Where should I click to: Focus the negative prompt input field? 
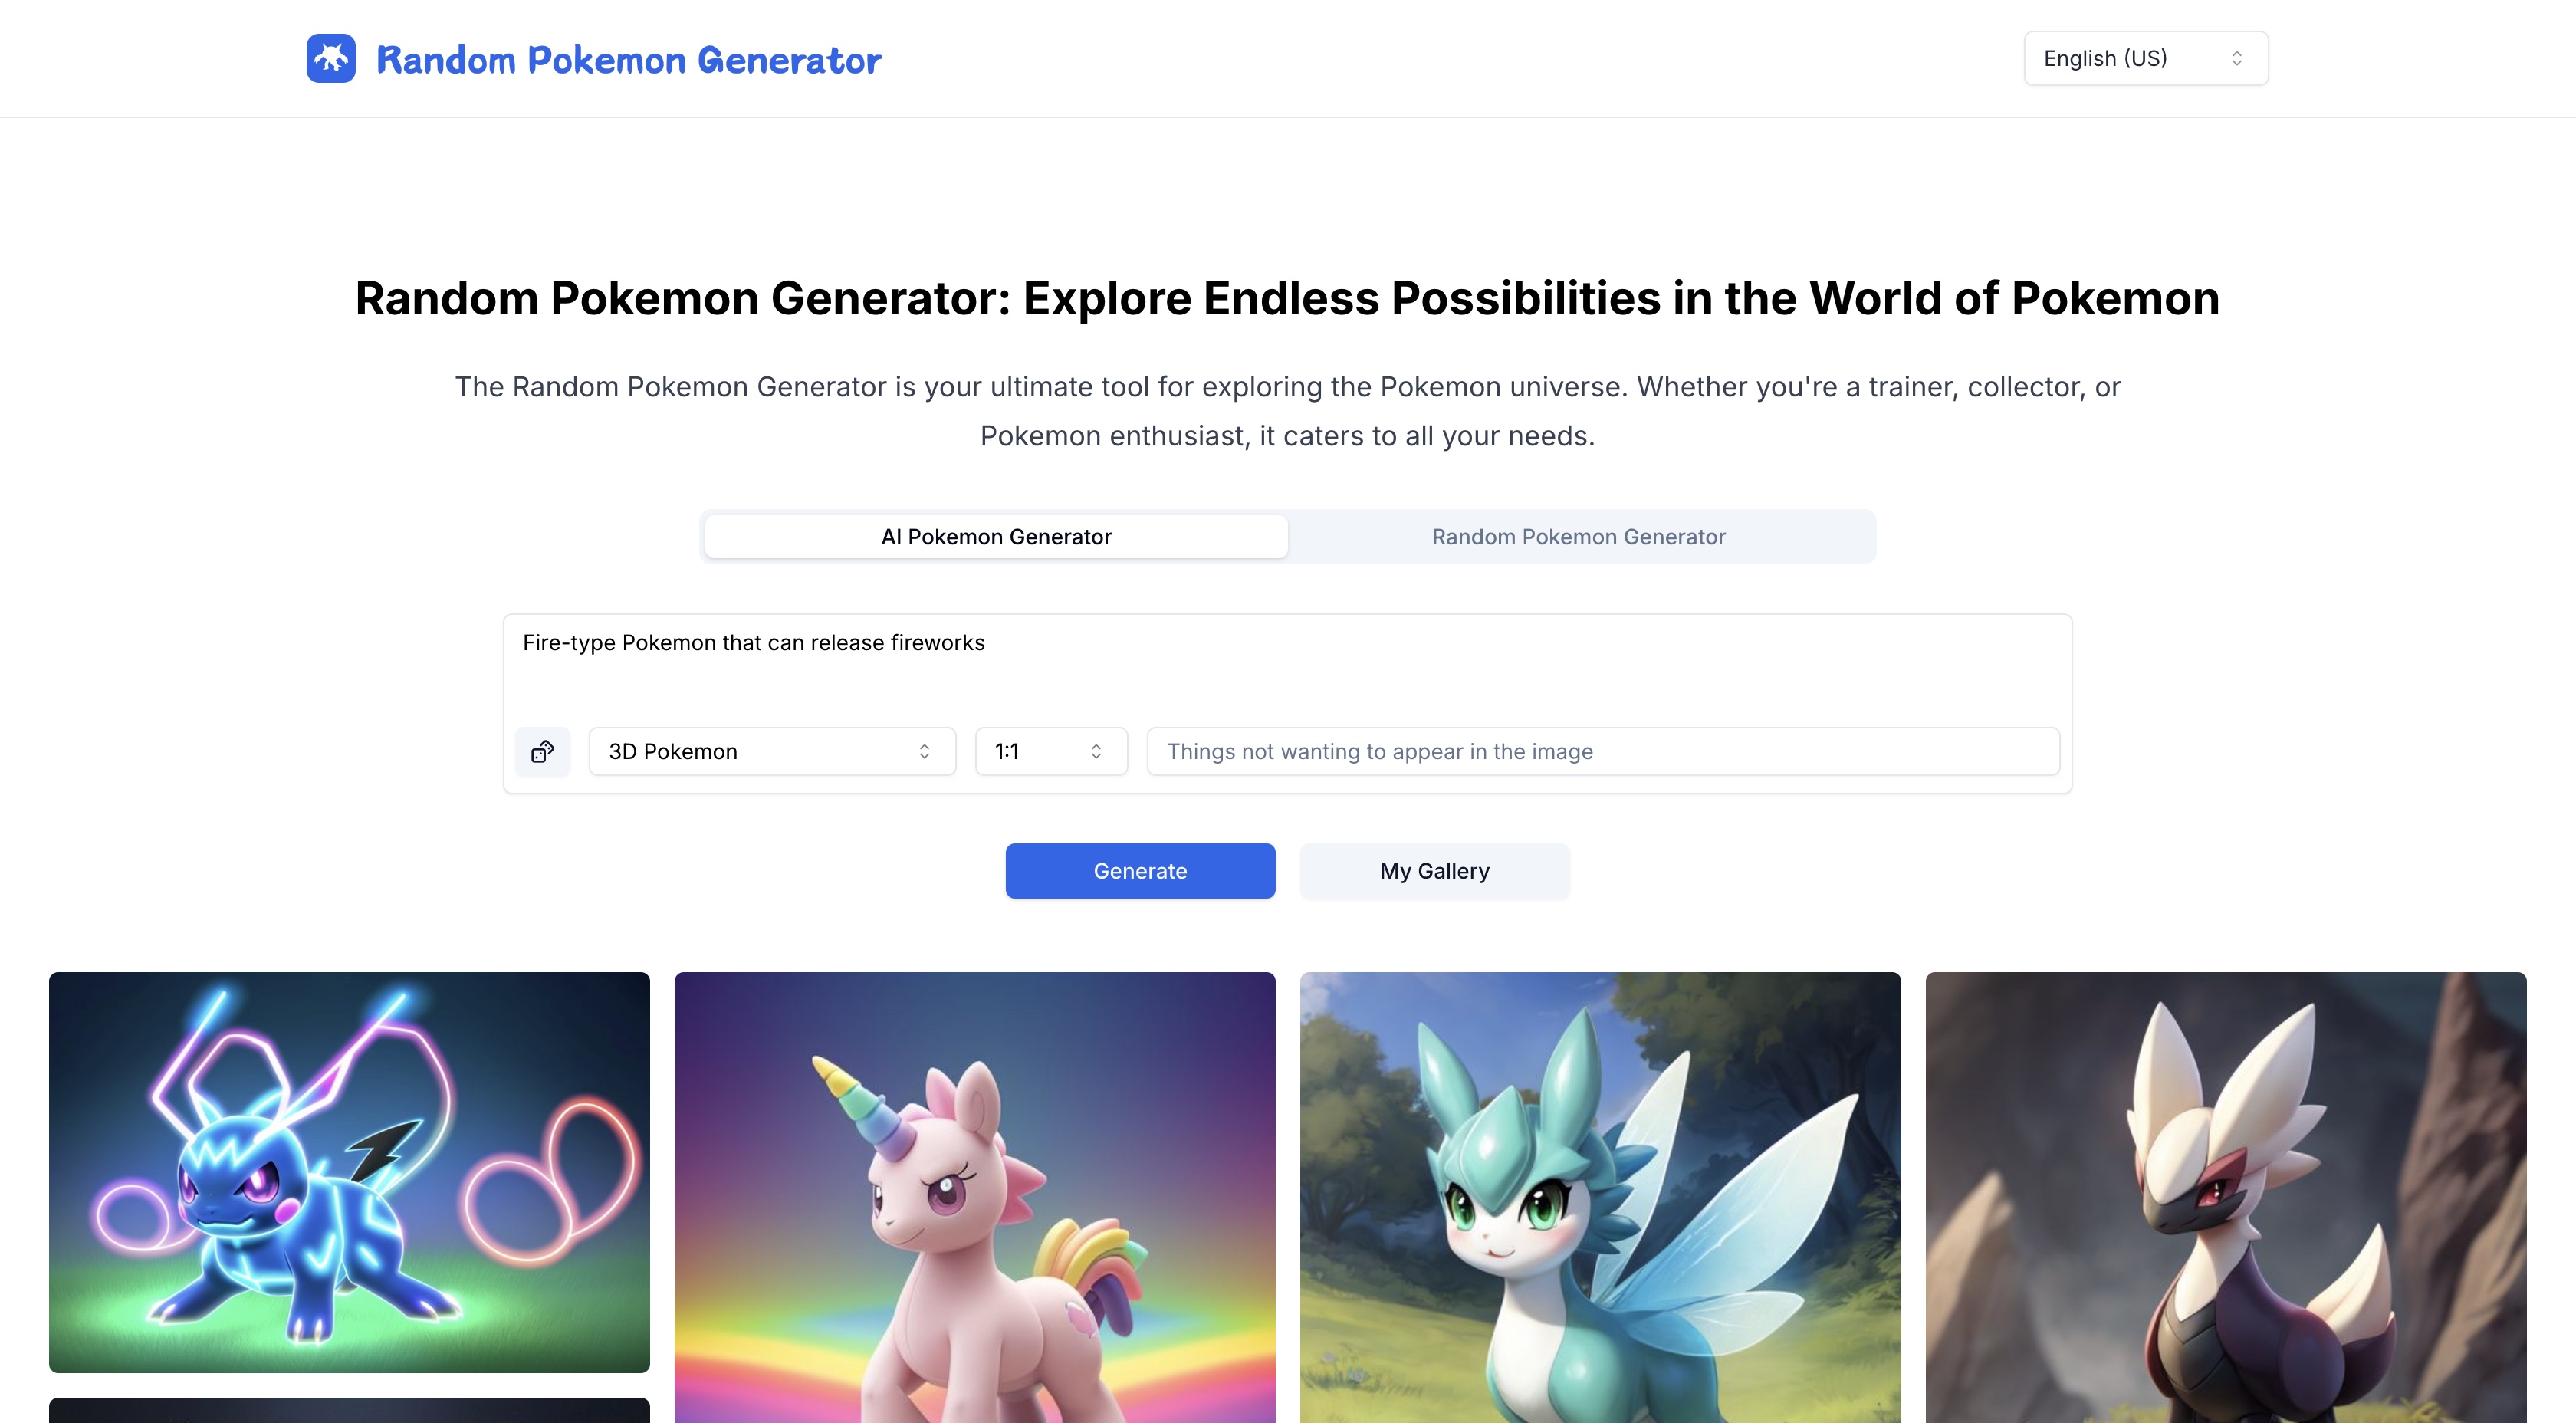tap(1602, 751)
